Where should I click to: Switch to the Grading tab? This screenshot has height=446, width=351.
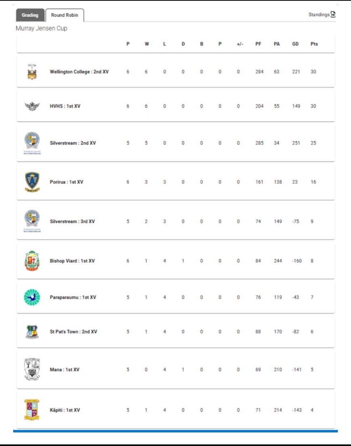coord(30,15)
